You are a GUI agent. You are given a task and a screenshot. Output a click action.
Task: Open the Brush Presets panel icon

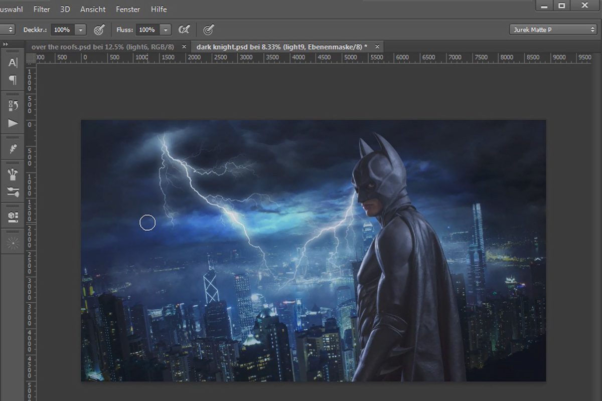(13, 174)
